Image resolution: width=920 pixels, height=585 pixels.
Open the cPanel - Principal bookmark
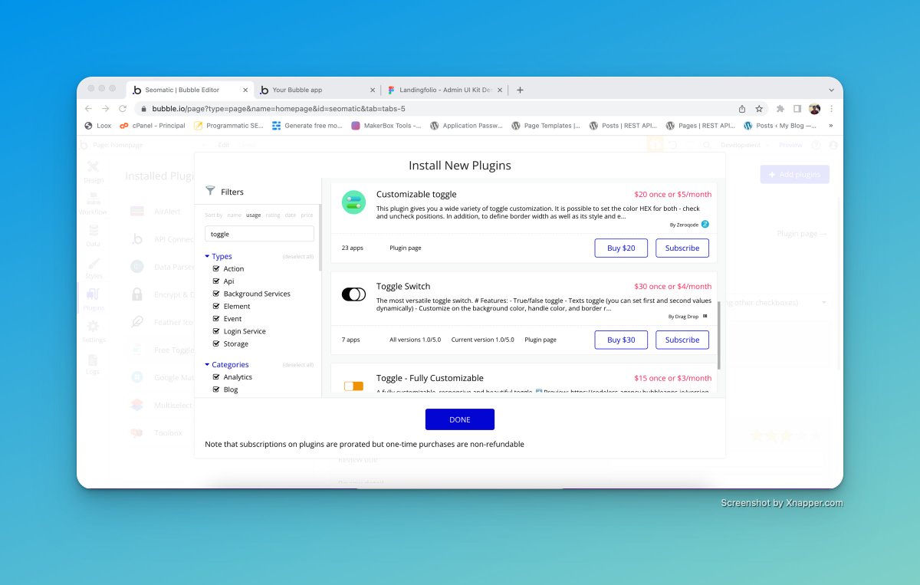point(152,126)
